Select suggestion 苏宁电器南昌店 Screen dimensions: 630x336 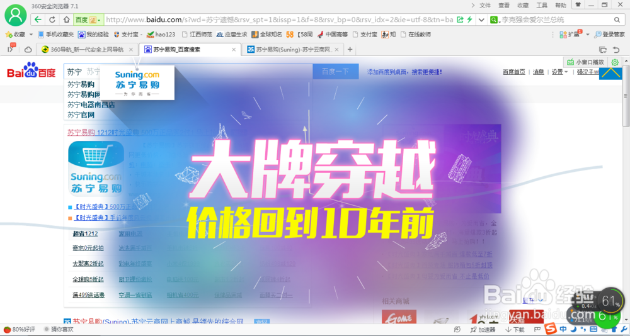coord(91,105)
